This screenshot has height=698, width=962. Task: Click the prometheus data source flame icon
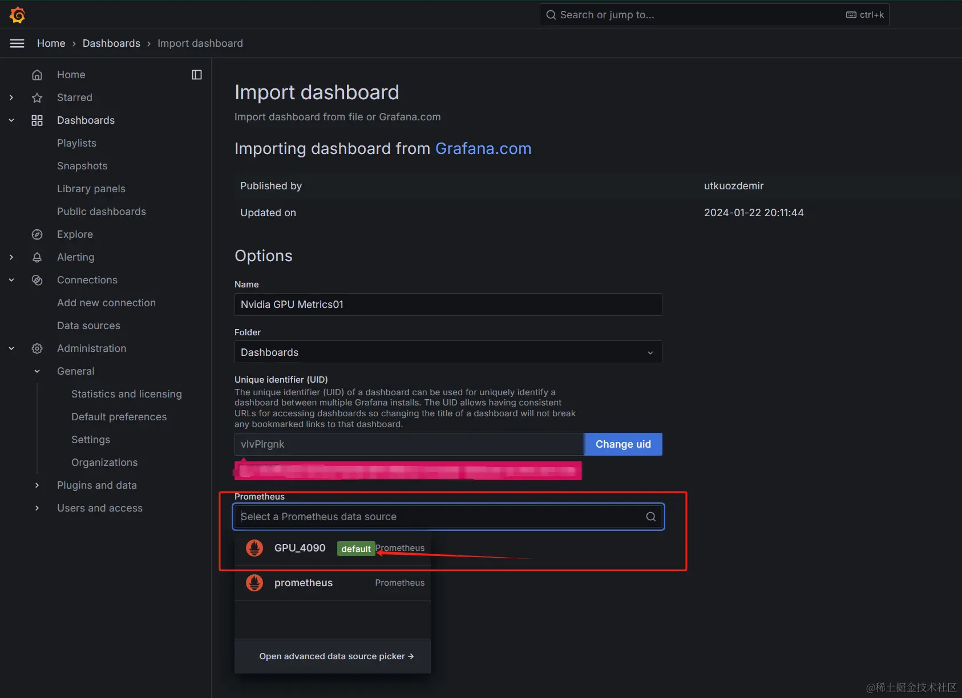pos(254,583)
